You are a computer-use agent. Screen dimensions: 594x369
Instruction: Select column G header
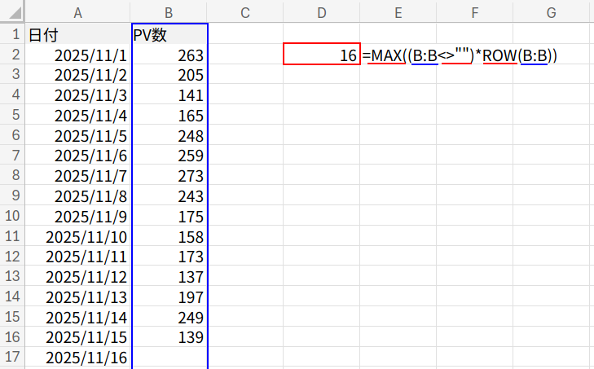(x=551, y=11)
